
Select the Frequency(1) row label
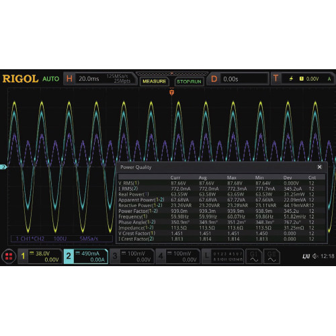coord(133,216)
